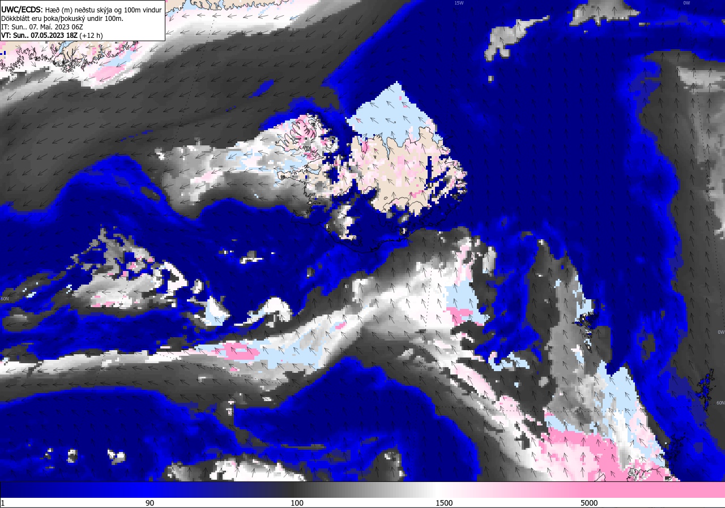Viewport: 725px width, 508px height.
Task: Click the colorbar label 90
Action: [150, 503]
